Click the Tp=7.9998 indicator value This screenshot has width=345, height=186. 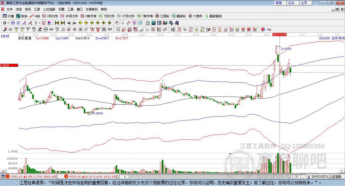click(42, 38)
